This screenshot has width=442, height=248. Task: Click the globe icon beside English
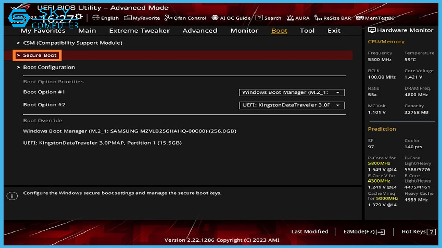click(96, 18)
